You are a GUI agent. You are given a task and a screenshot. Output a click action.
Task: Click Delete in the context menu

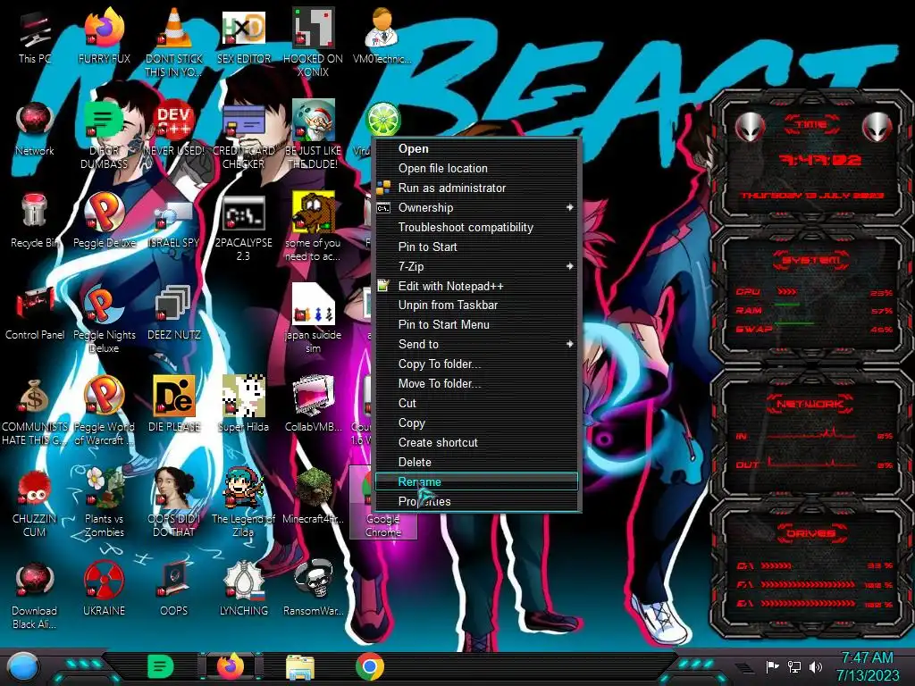coord(477,462)
